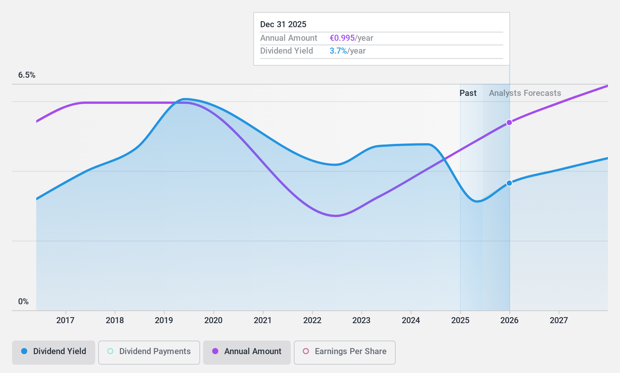This screenshot has width=620, height=373.
Task: Click the 2023 axis label
Action: (x=361, y=320)
